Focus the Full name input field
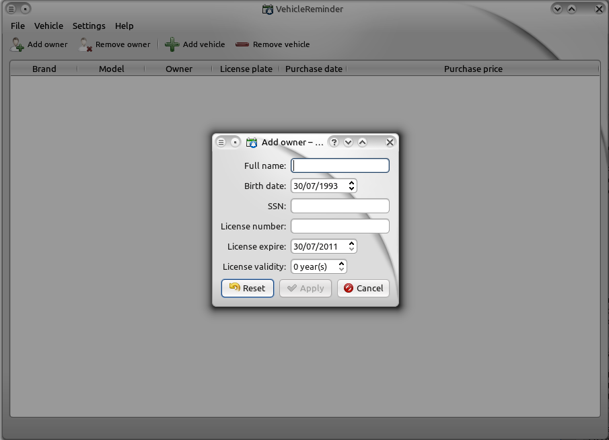609x440 pixels. (340, 166)
